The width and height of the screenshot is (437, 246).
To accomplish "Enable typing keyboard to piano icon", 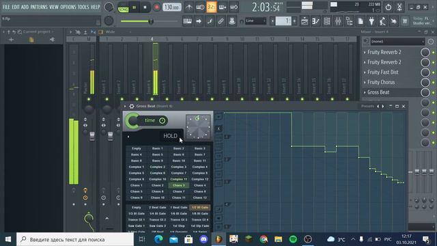I will coord(187,21).
